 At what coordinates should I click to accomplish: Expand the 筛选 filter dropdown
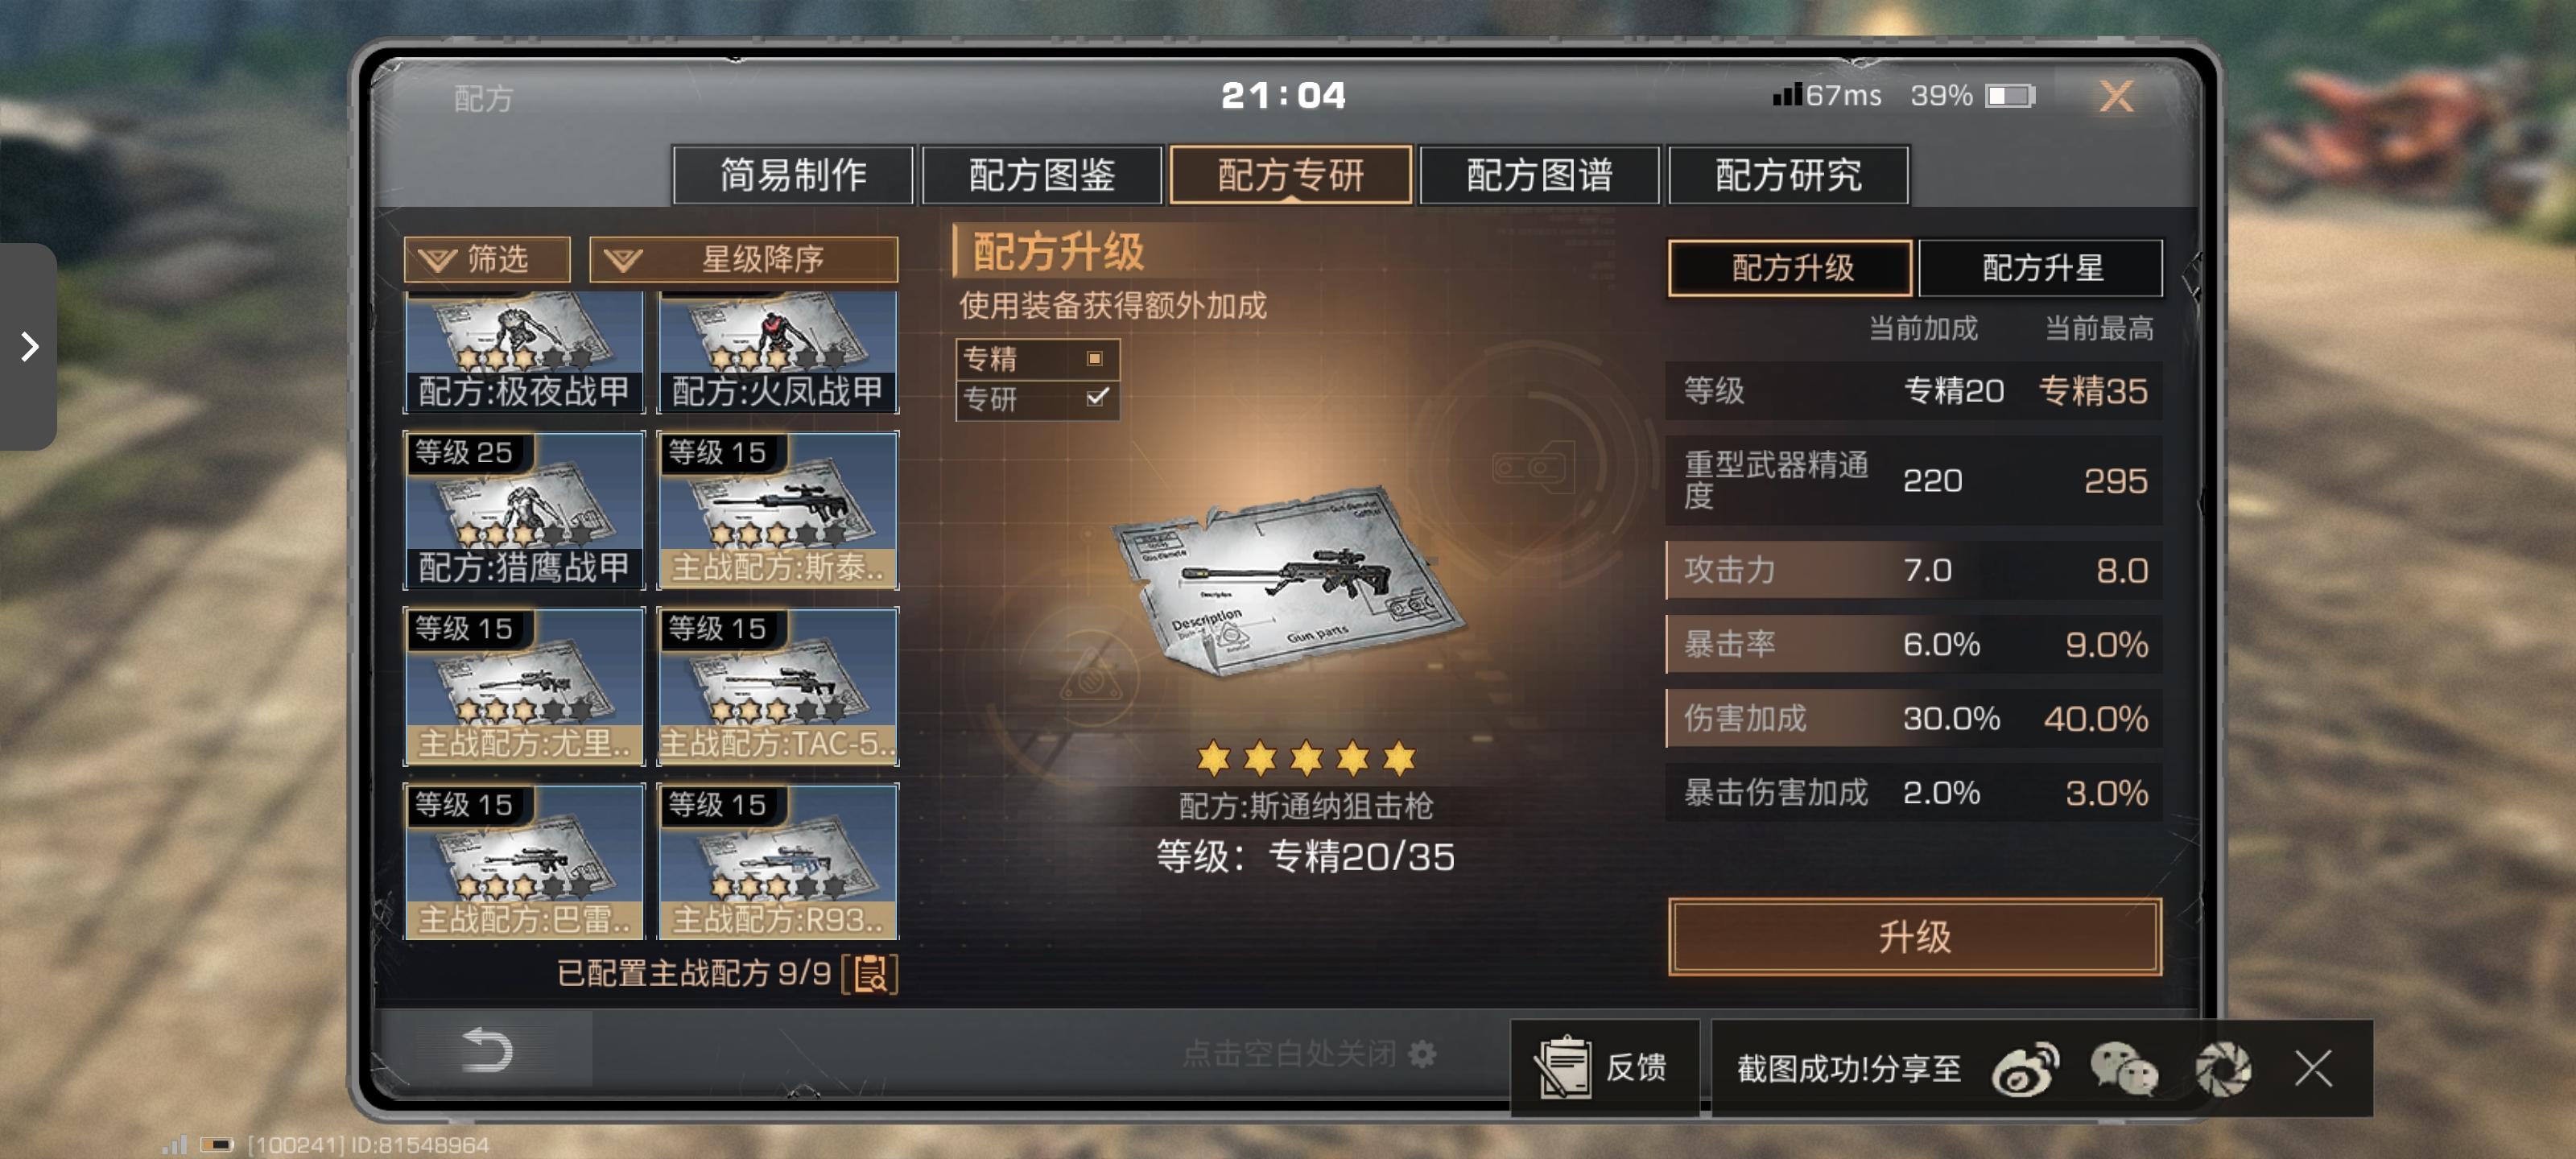[x=486, y=260]
